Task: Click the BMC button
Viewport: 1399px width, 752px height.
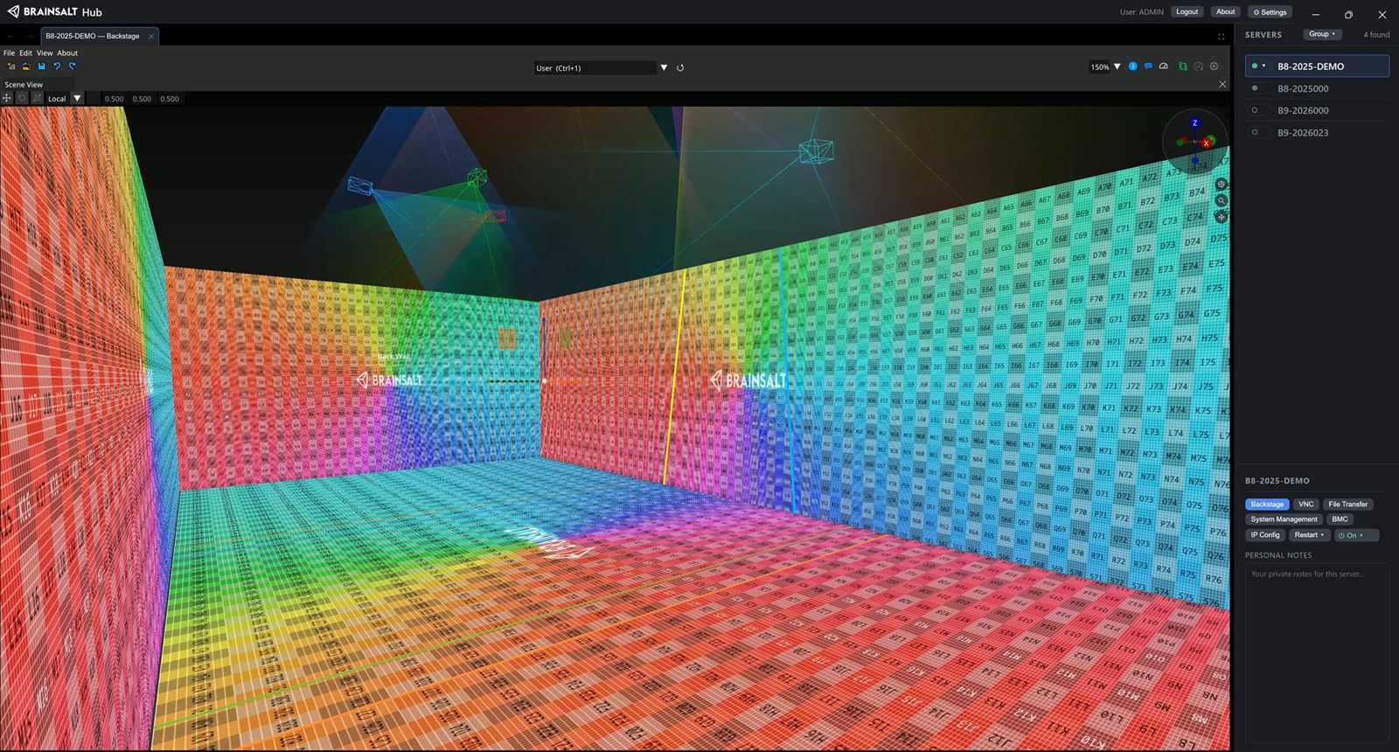Action: 1340,519
